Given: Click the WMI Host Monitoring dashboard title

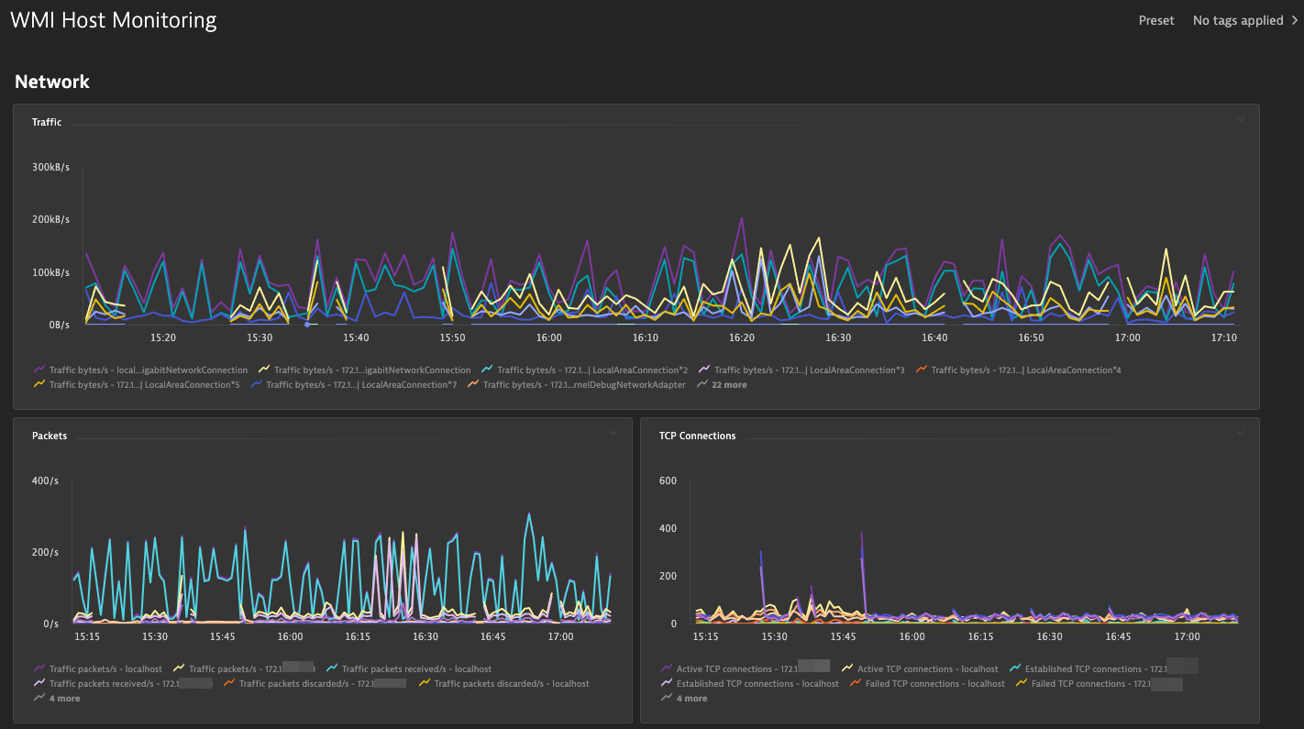Looking at the screenshot, I should point(114,20).
